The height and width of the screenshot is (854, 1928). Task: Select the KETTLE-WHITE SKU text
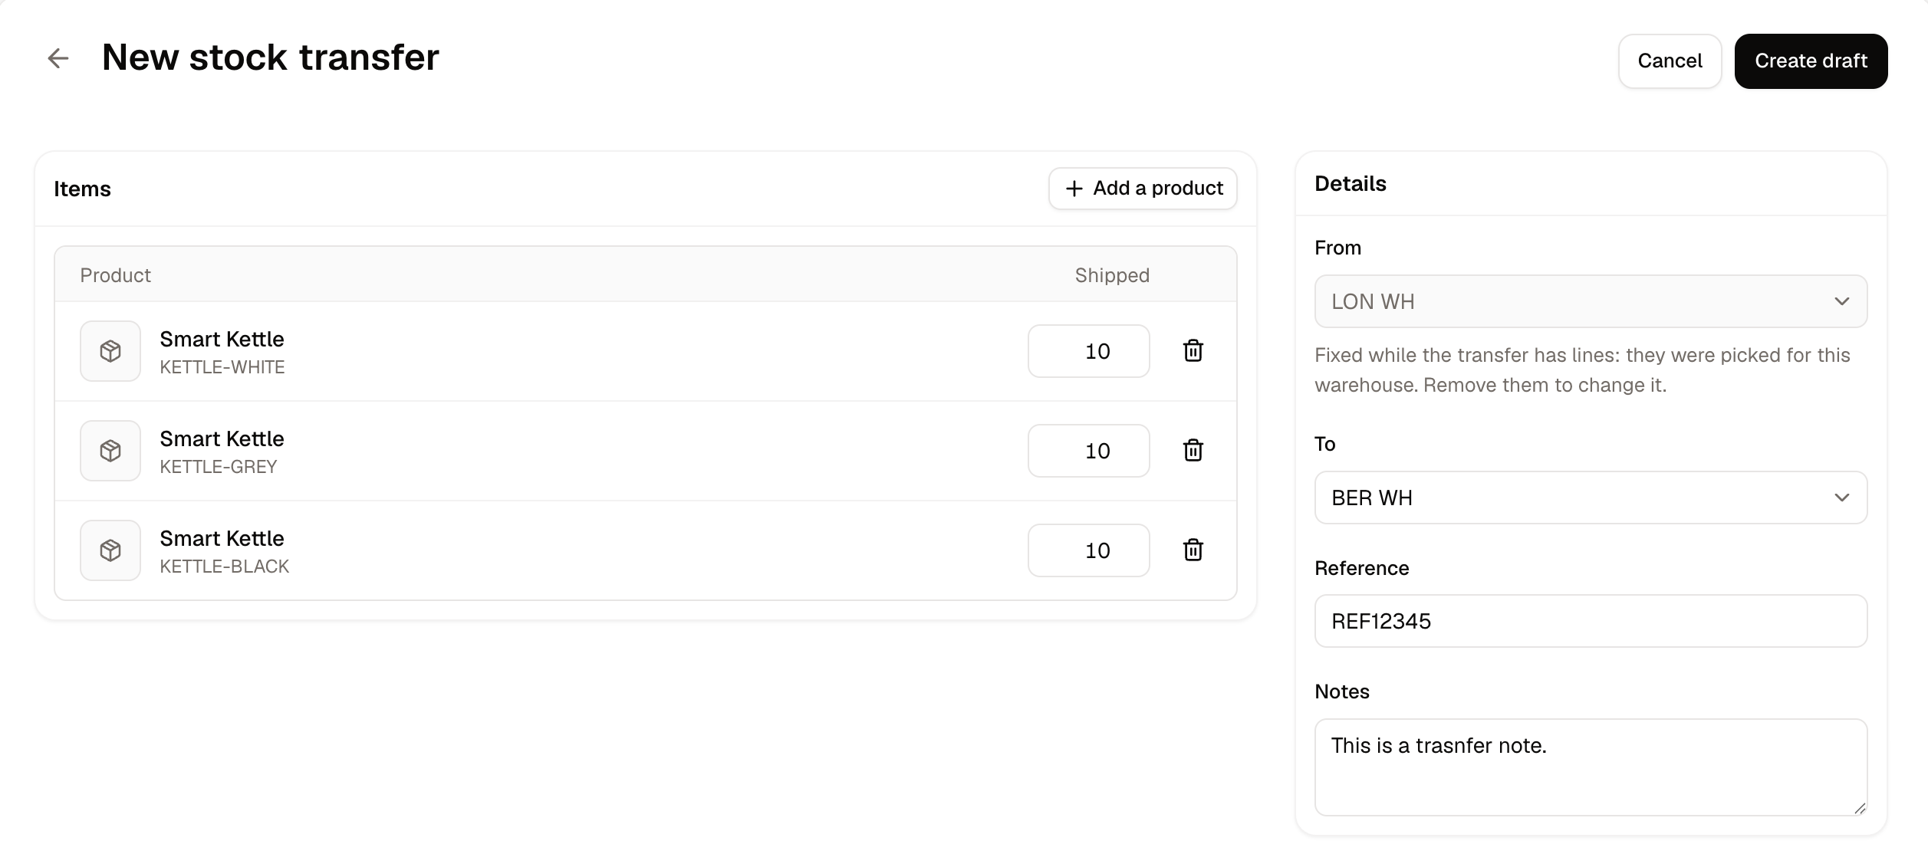(x=222, y=367)
